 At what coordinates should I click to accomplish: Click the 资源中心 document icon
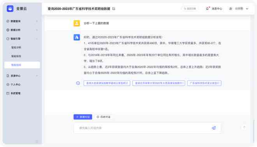click(x=8, y=76)
